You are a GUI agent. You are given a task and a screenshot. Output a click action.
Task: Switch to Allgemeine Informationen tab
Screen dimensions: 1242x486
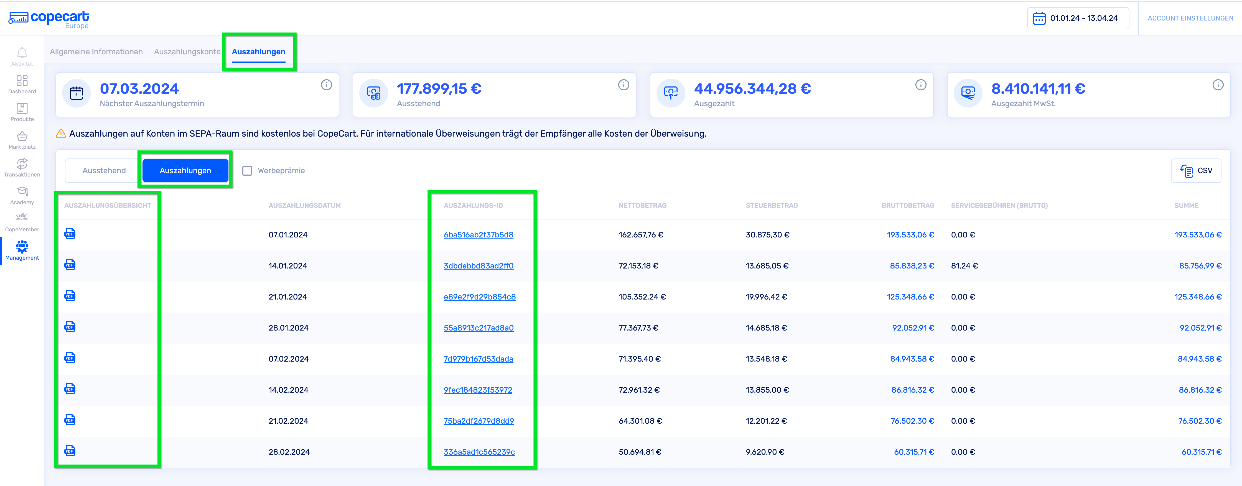tap(96, 52)
